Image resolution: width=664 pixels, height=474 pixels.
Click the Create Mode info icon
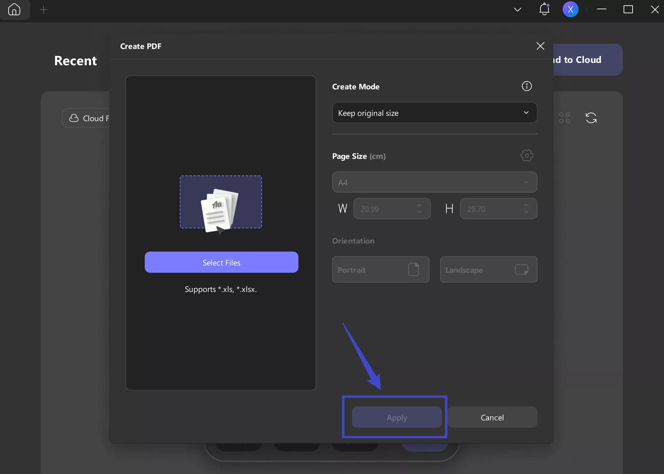click(527, 86)
